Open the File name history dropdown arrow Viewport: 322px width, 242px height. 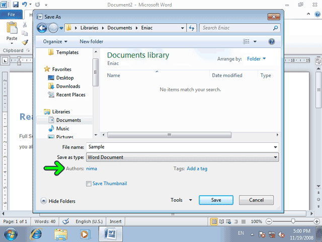(275, 147)
